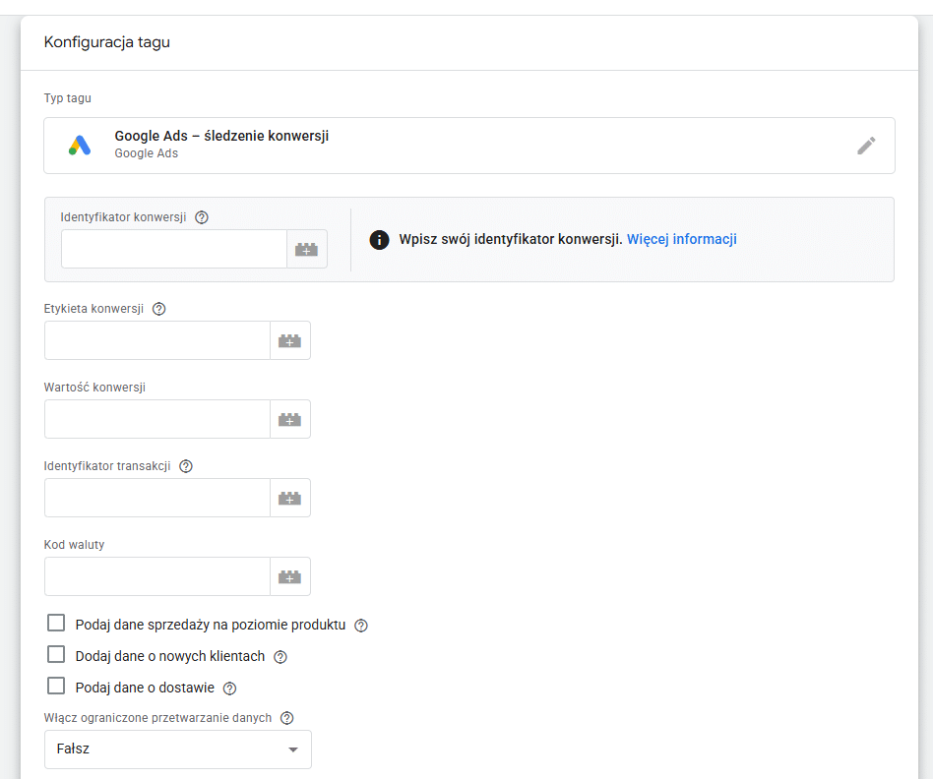Show help for Włącz ograniczone przetwarzanie danych
Image resolution: width=933 pixels, height=779 pixels.
pyautogui.click(x=286, y=718)
